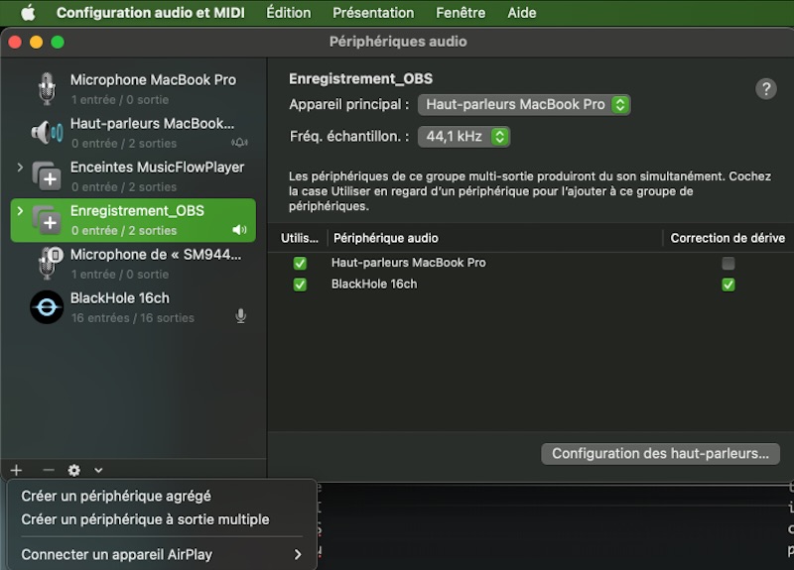Uncheck Utiliser for BlackHole 16ch

[300, 285]
